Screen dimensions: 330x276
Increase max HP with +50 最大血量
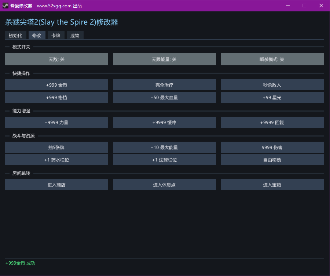(164, 97)
